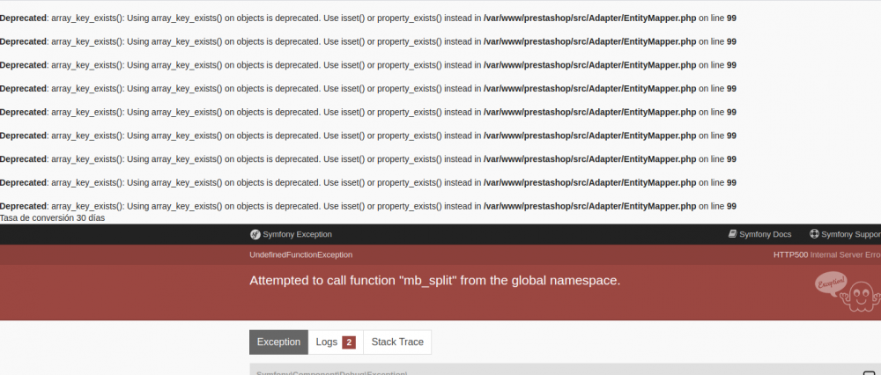Click the red Logs count badge
Image resolution: width=881 pixels, height=375 pixels.
click(x=349, y=342)
